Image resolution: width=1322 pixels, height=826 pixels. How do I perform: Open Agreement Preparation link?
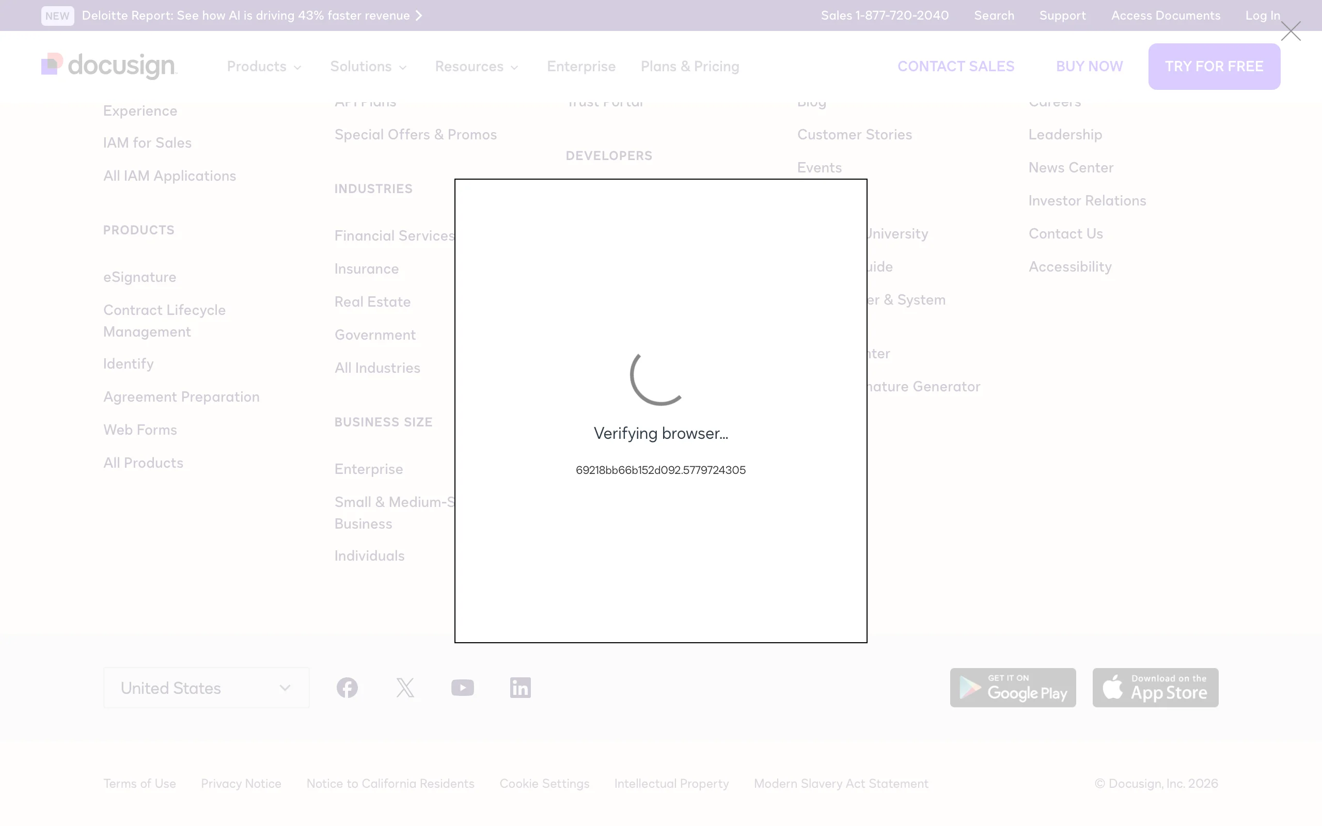point(181,396)
